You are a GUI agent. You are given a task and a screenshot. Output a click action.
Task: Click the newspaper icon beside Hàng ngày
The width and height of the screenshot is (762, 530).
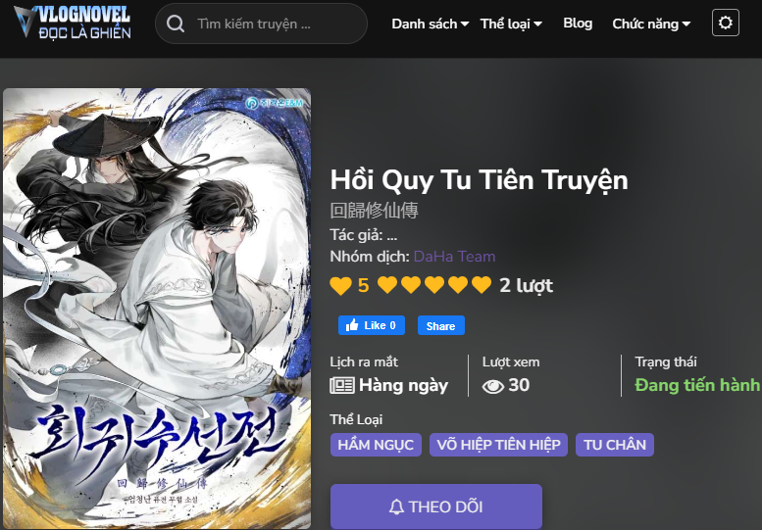pyautogui.click(x=342, y=386)
